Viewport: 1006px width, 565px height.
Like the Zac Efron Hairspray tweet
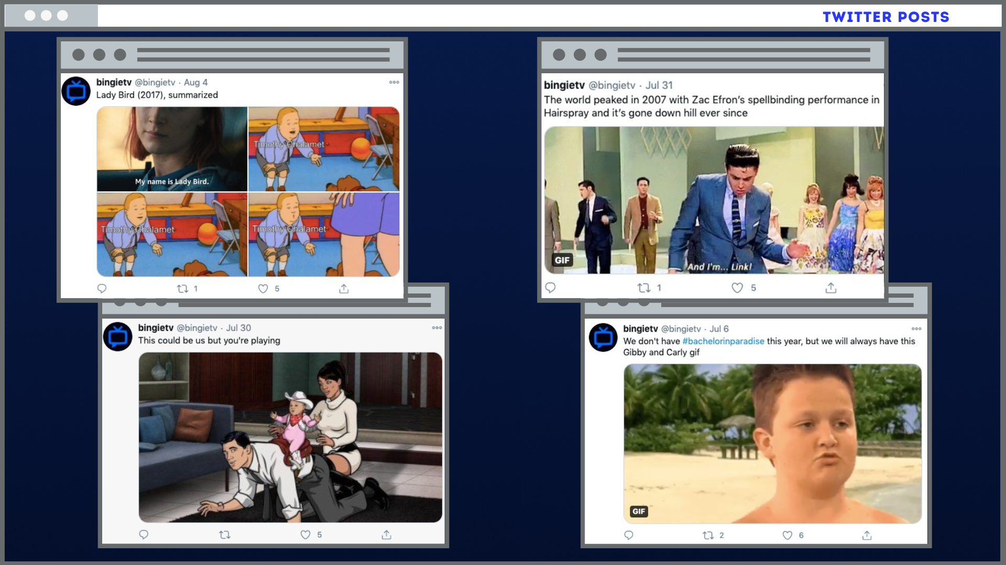tap(737, 288)
